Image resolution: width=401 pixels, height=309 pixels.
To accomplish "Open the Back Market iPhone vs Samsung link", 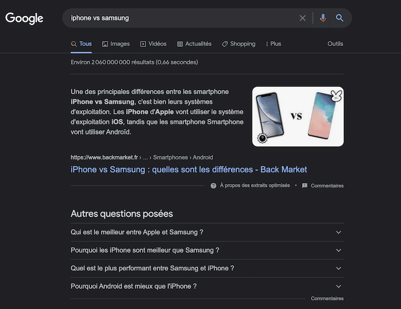I will pos(188,170).
